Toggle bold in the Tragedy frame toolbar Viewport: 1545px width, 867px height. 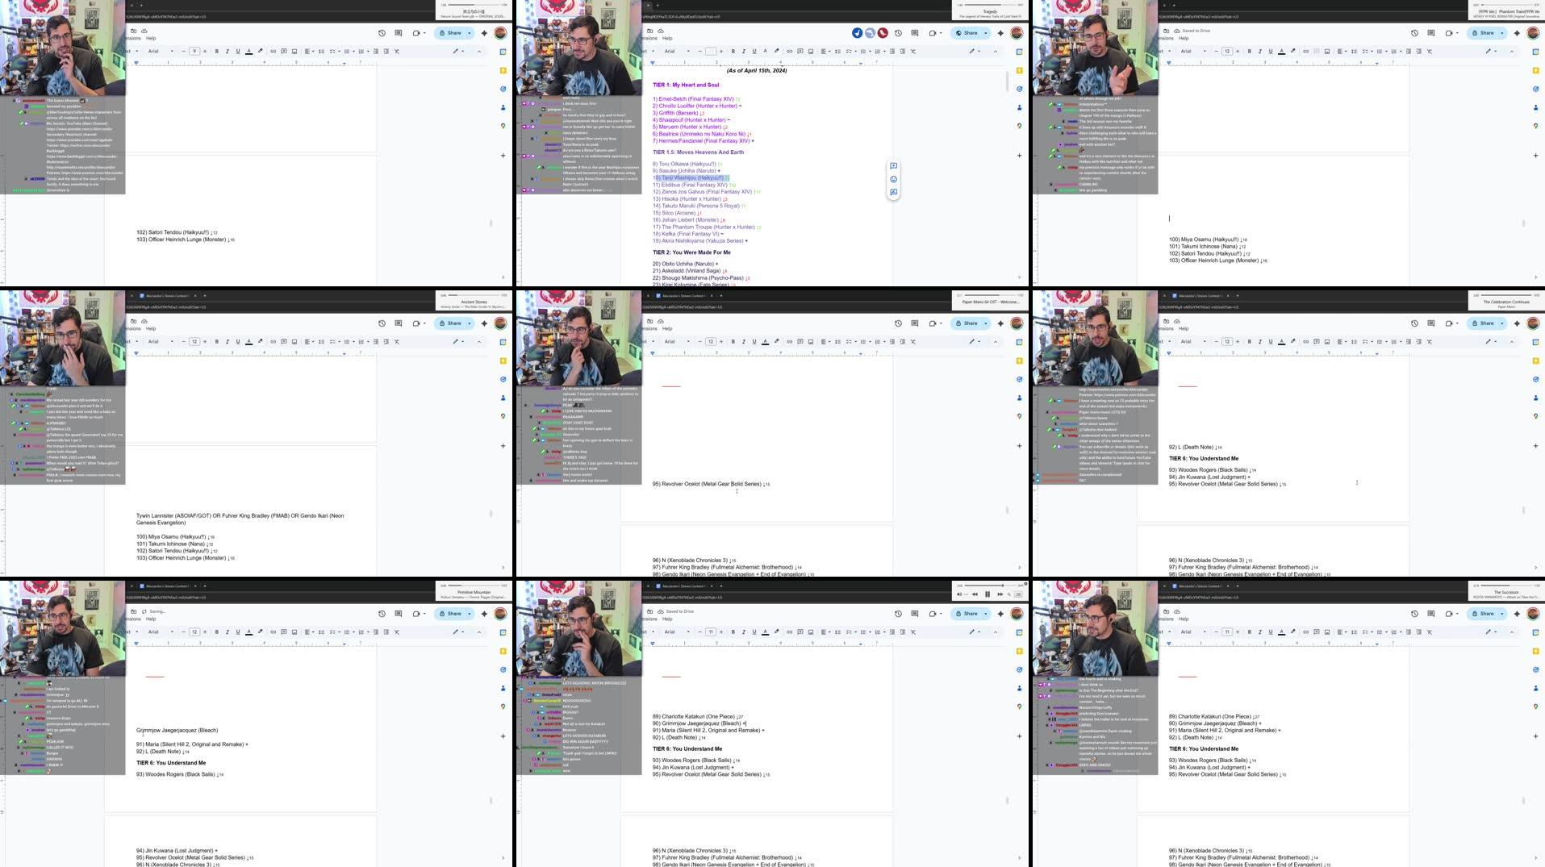click(733, 52)
